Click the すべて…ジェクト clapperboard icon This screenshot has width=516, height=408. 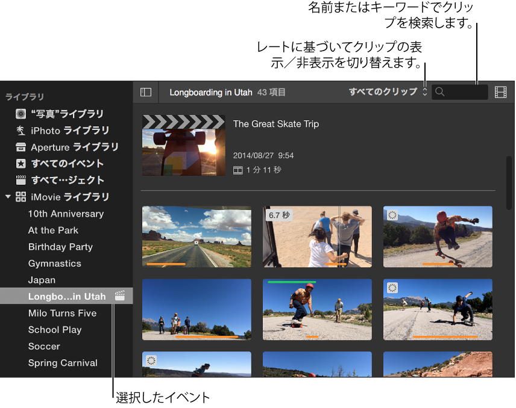click(20, 180)
